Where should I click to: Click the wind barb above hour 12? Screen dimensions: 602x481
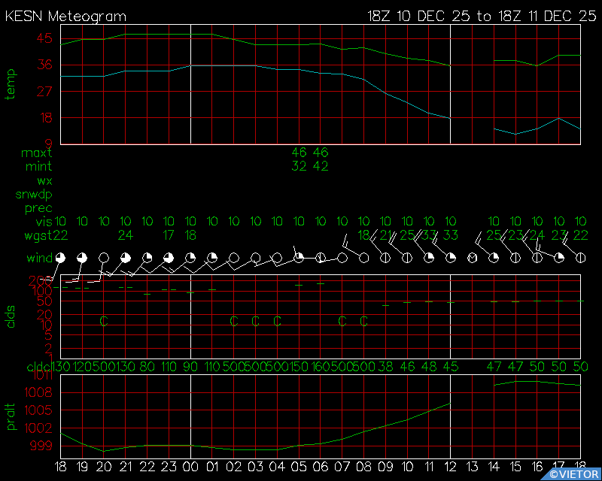tap(450, 258)
